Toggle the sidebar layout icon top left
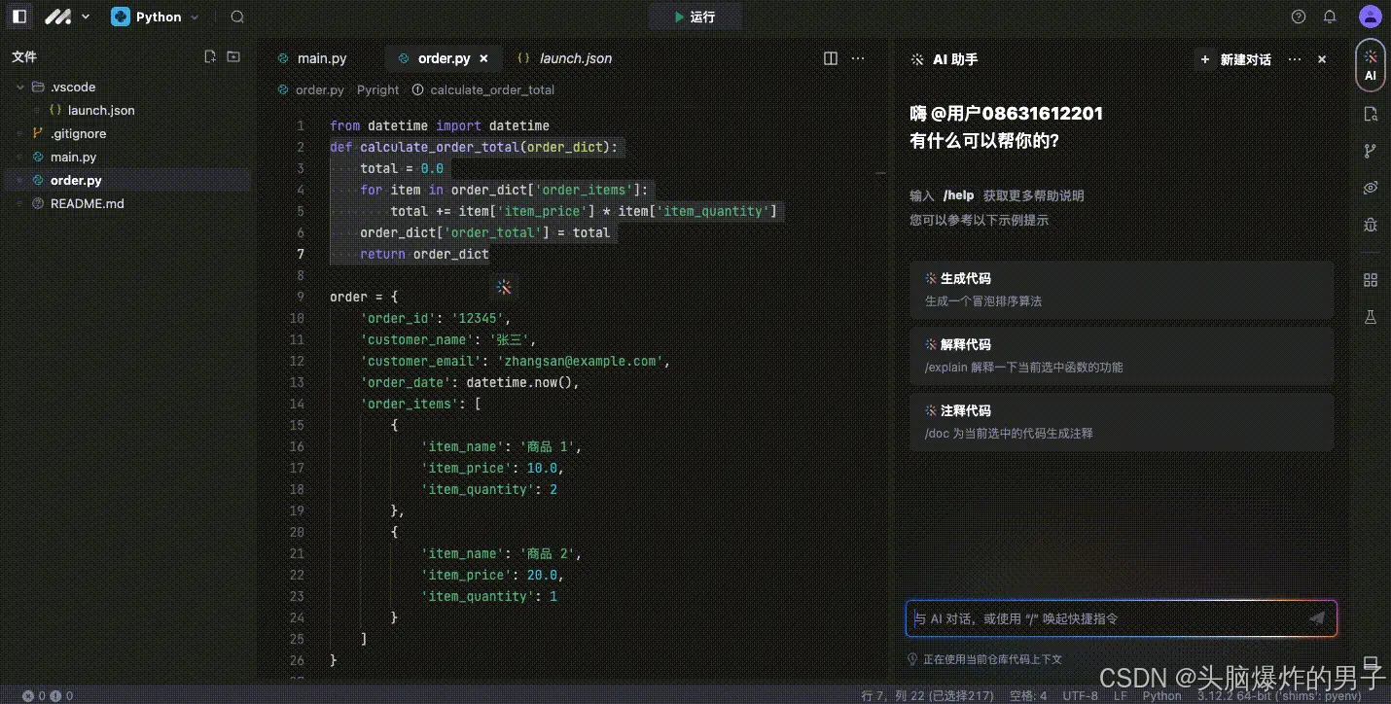 click(18, 16)
